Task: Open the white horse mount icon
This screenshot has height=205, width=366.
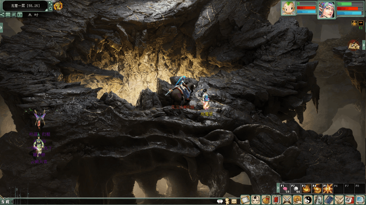Action: [x=318, y=200]
